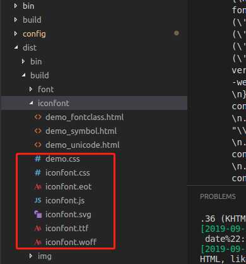Click the 'date%22:' terminal output text
246x264 pixels.
pyautogui.click(x=225, y=239)
